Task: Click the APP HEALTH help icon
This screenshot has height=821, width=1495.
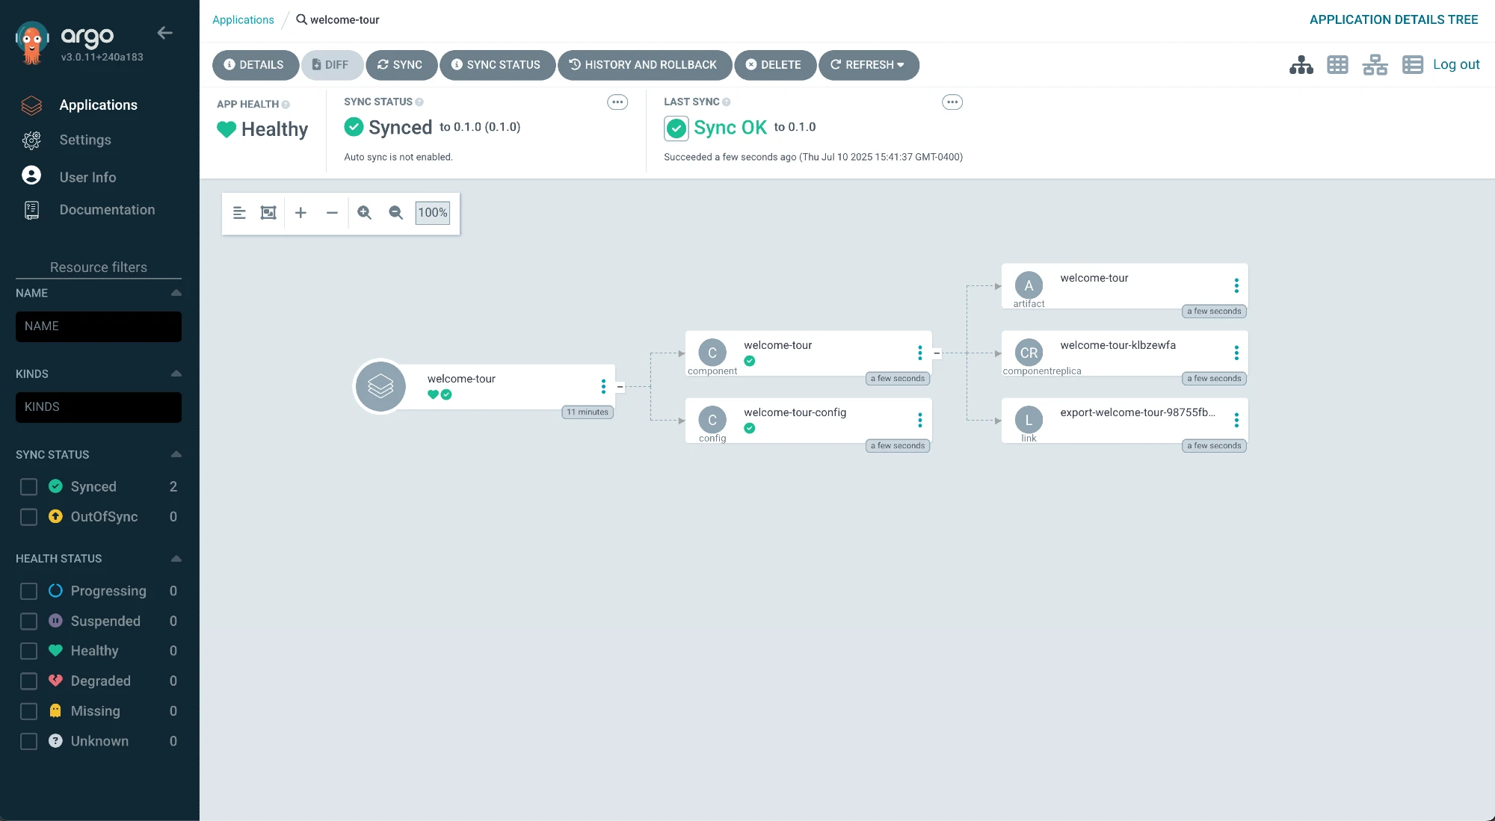Action: pos(286,105)
